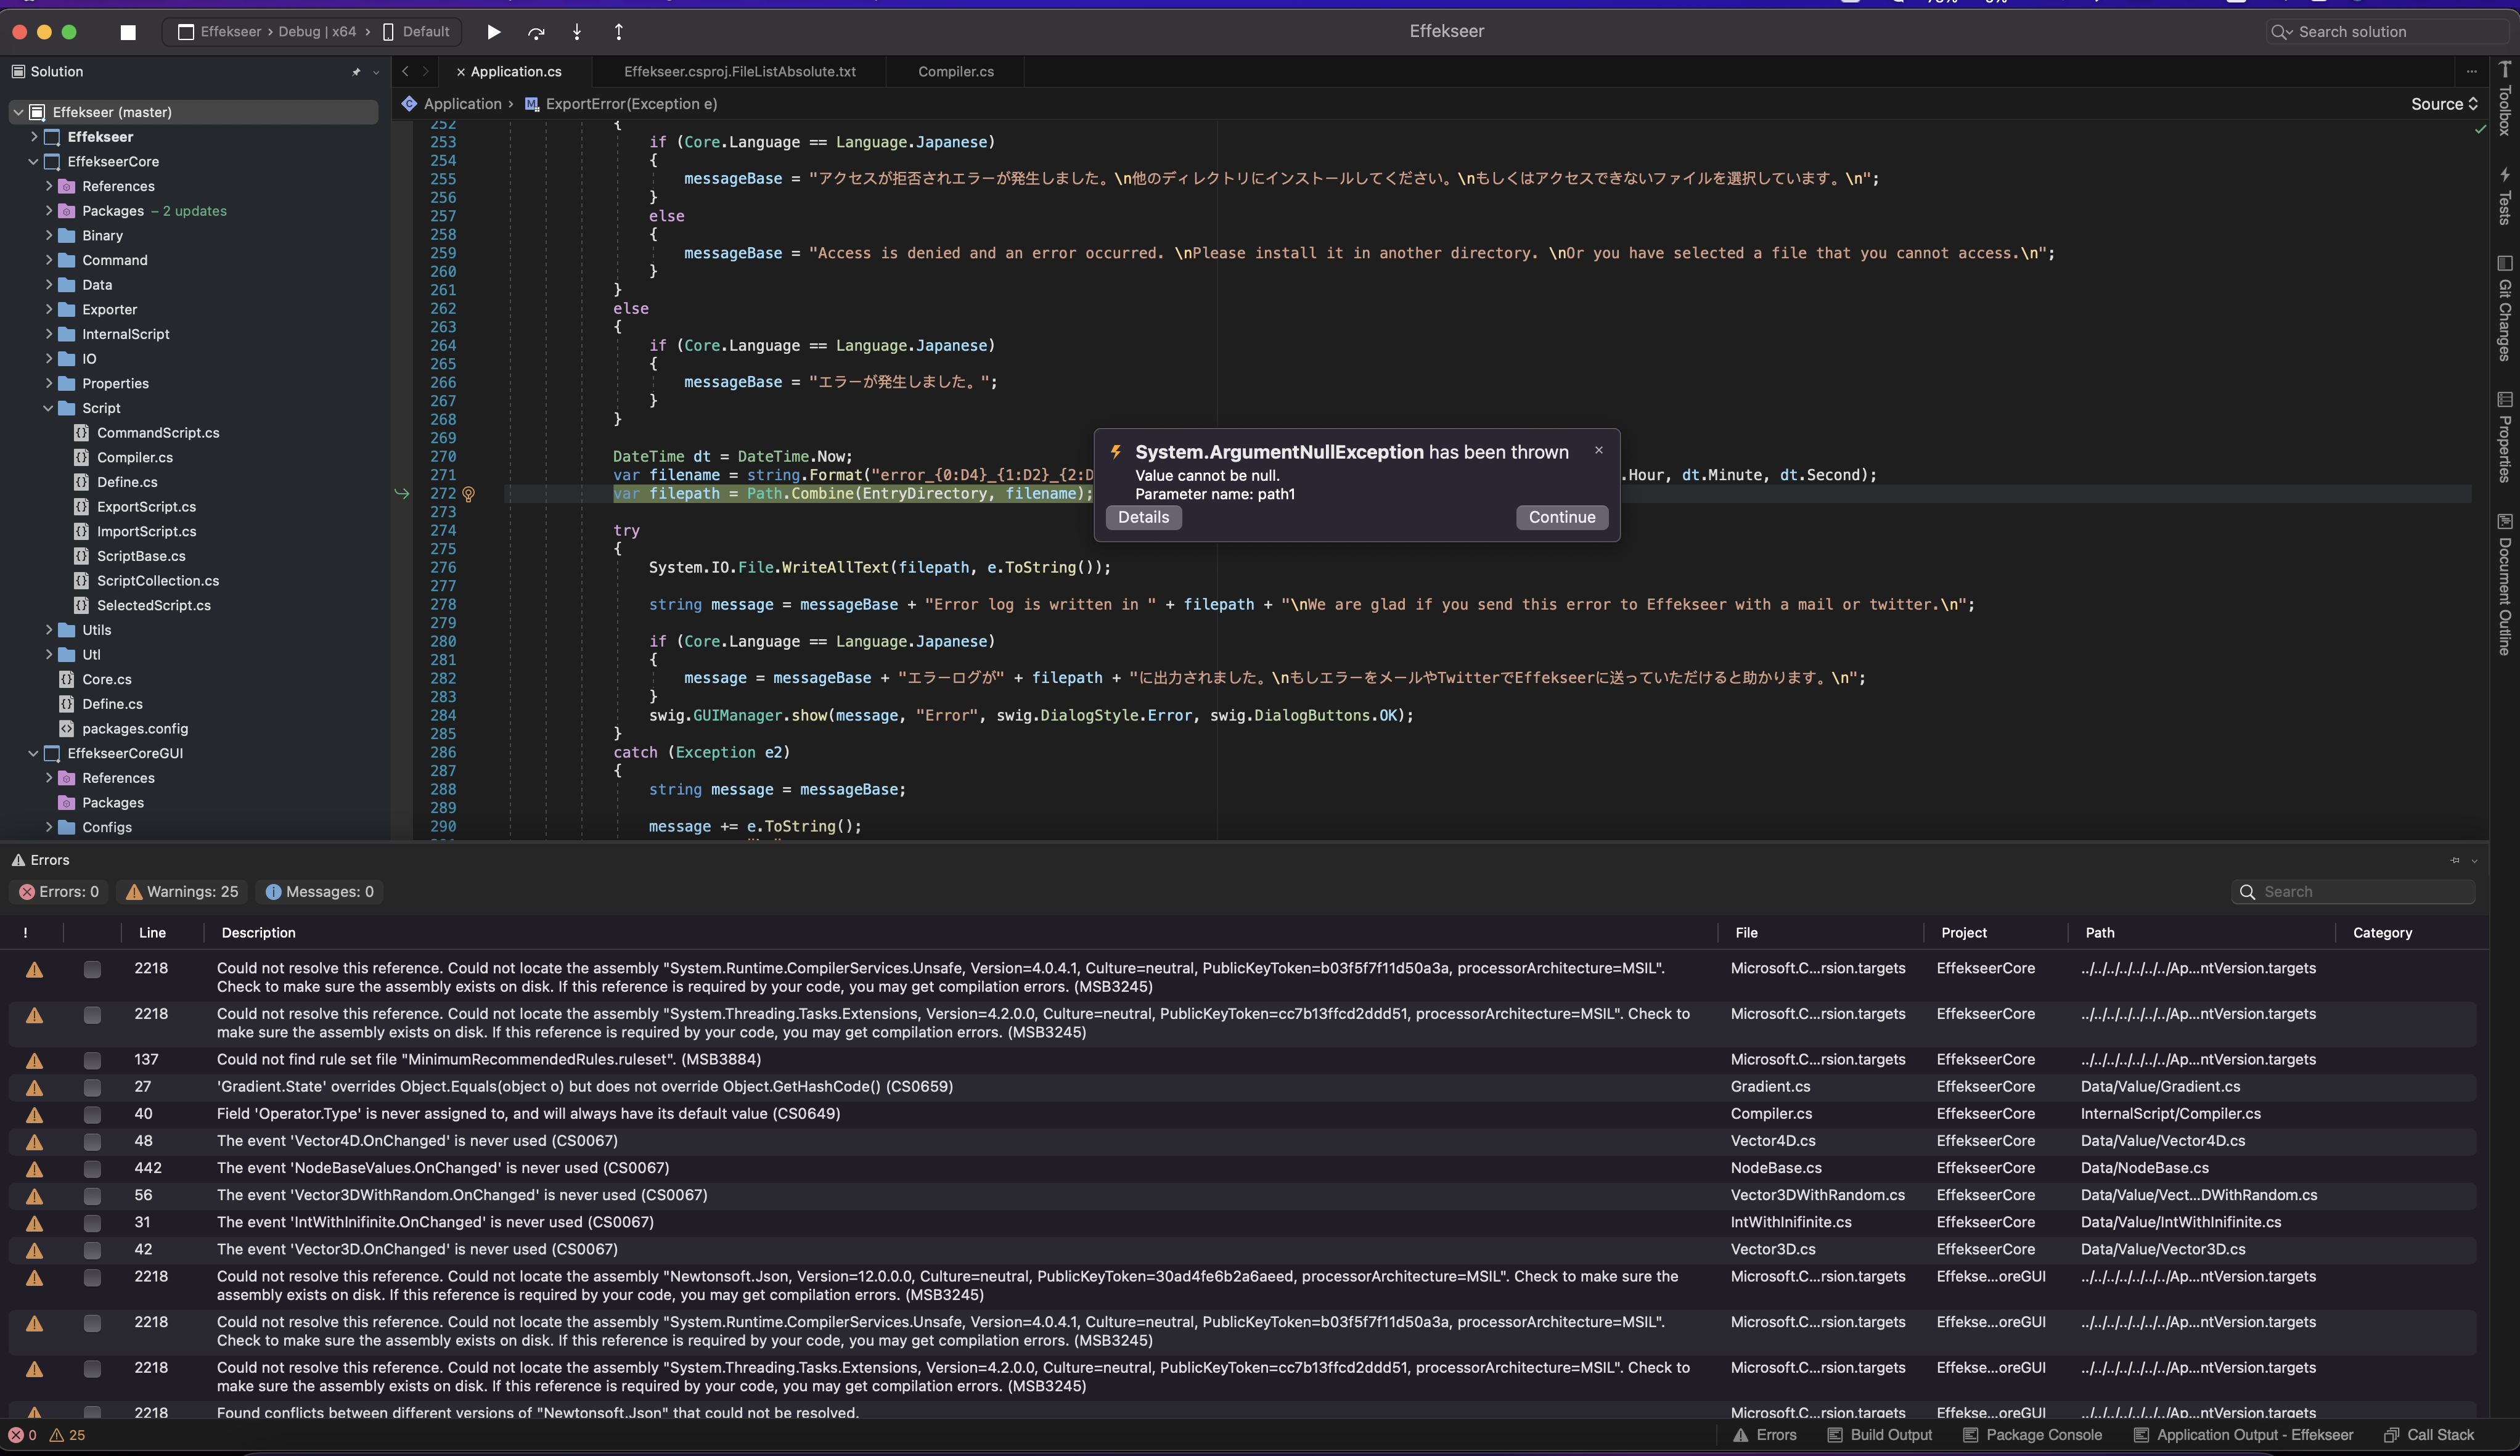Open the Application Output - Effekseer pad
The width and height of the screenshot is (2520, 1456).
(2243, 1434)
